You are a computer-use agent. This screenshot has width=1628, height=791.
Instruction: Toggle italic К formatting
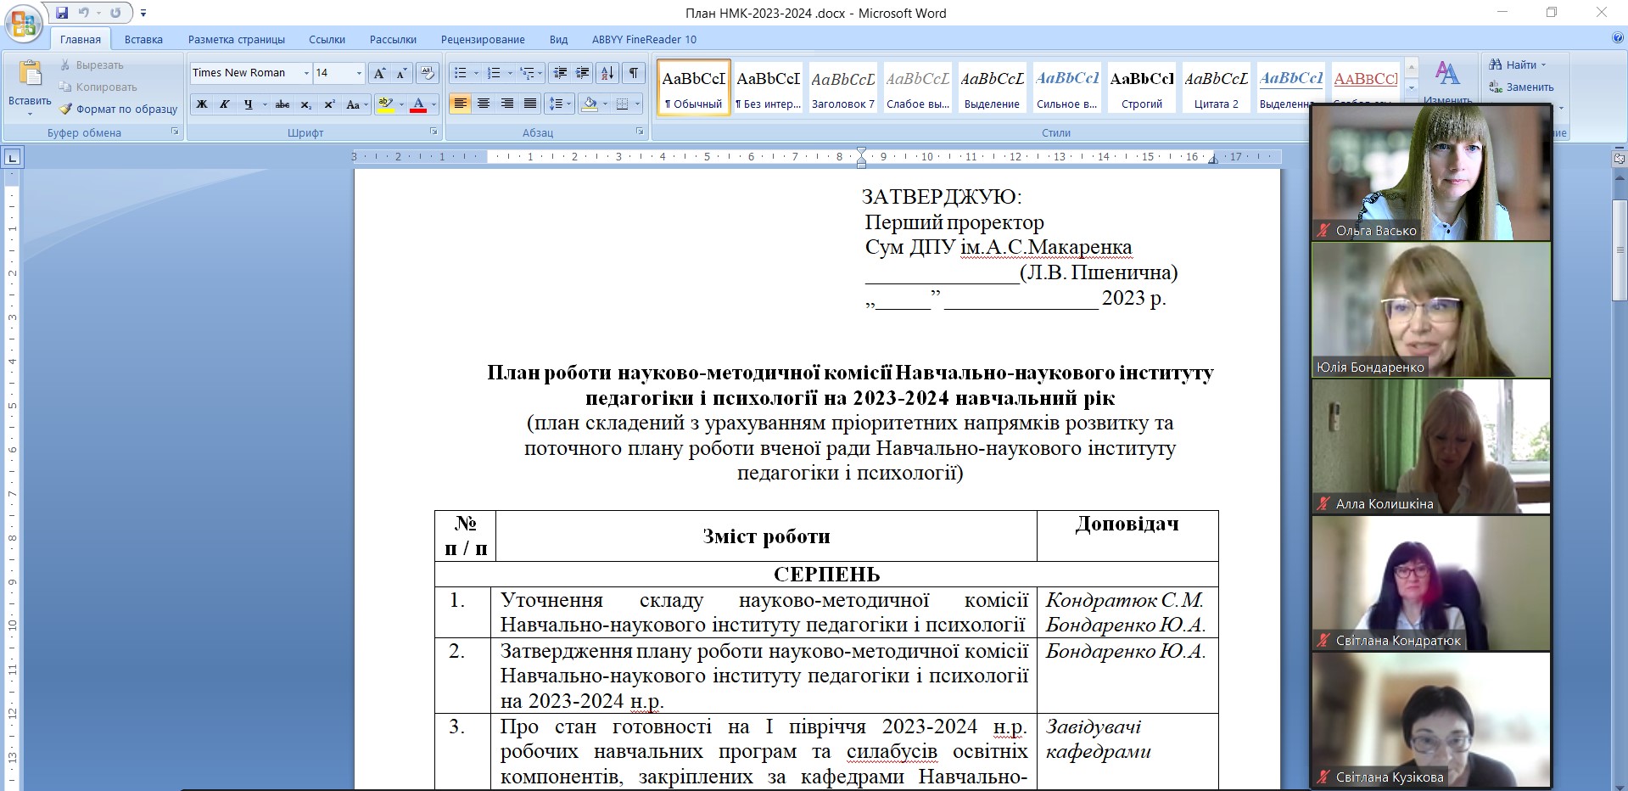(x=224, y=104)
